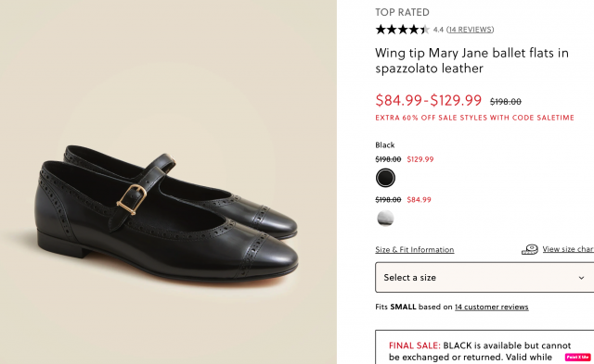Click the gold buckle on shoe photo
Image resolution: width=594 pixels, height=364 pixels.
pyautogui.click(x=132, y=199)
